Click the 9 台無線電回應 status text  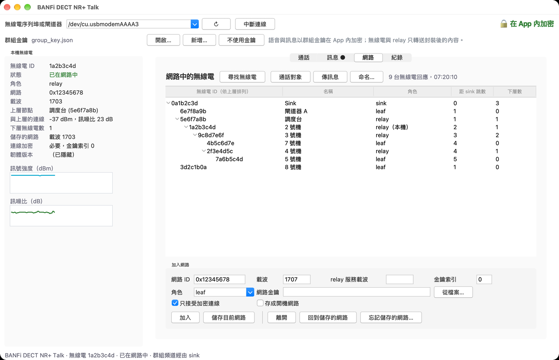(423, 77)
